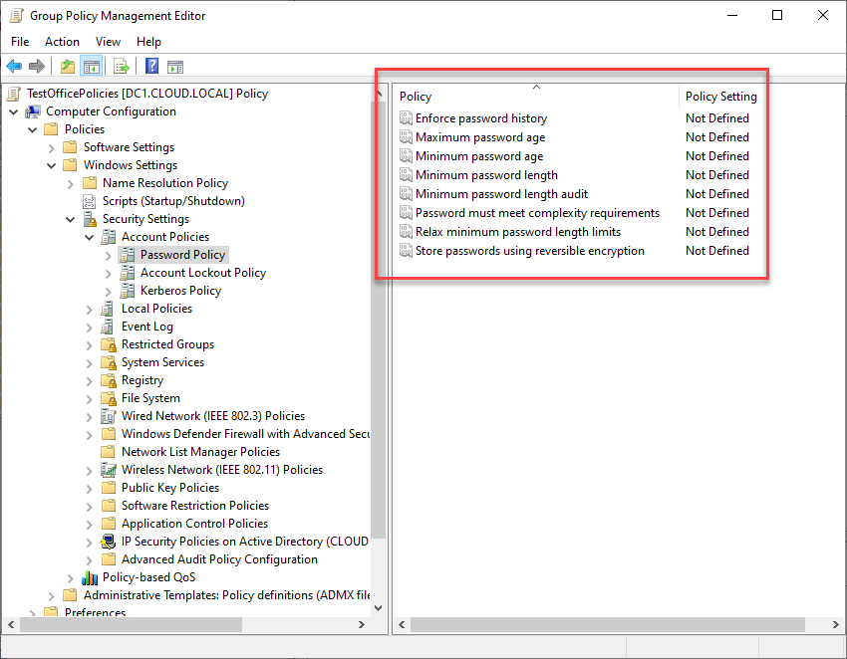Click the Store passwords reversible encryption icon
This screenshot has width=847, height=659.
pos(406,251)
